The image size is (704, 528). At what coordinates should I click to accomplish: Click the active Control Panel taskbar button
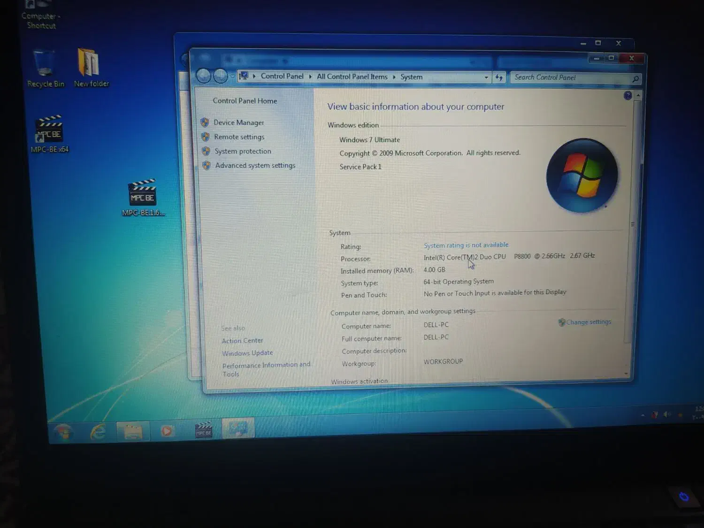coord(238,428)
